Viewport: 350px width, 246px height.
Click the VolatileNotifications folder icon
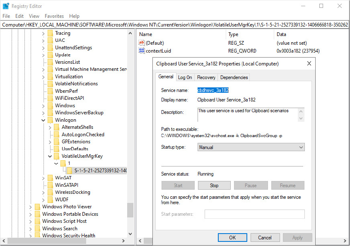(x=51, y=84)
